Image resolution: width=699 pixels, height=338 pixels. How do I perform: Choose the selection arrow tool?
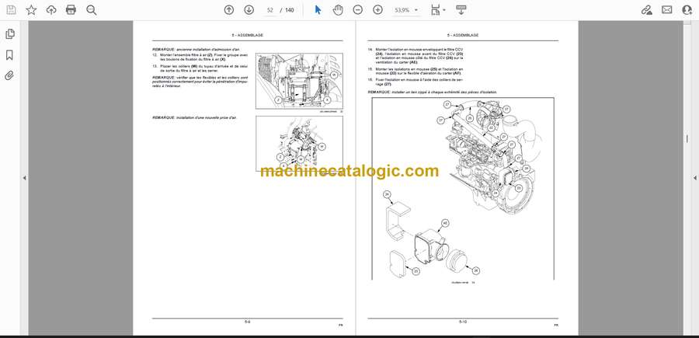(x=318, y=10)
